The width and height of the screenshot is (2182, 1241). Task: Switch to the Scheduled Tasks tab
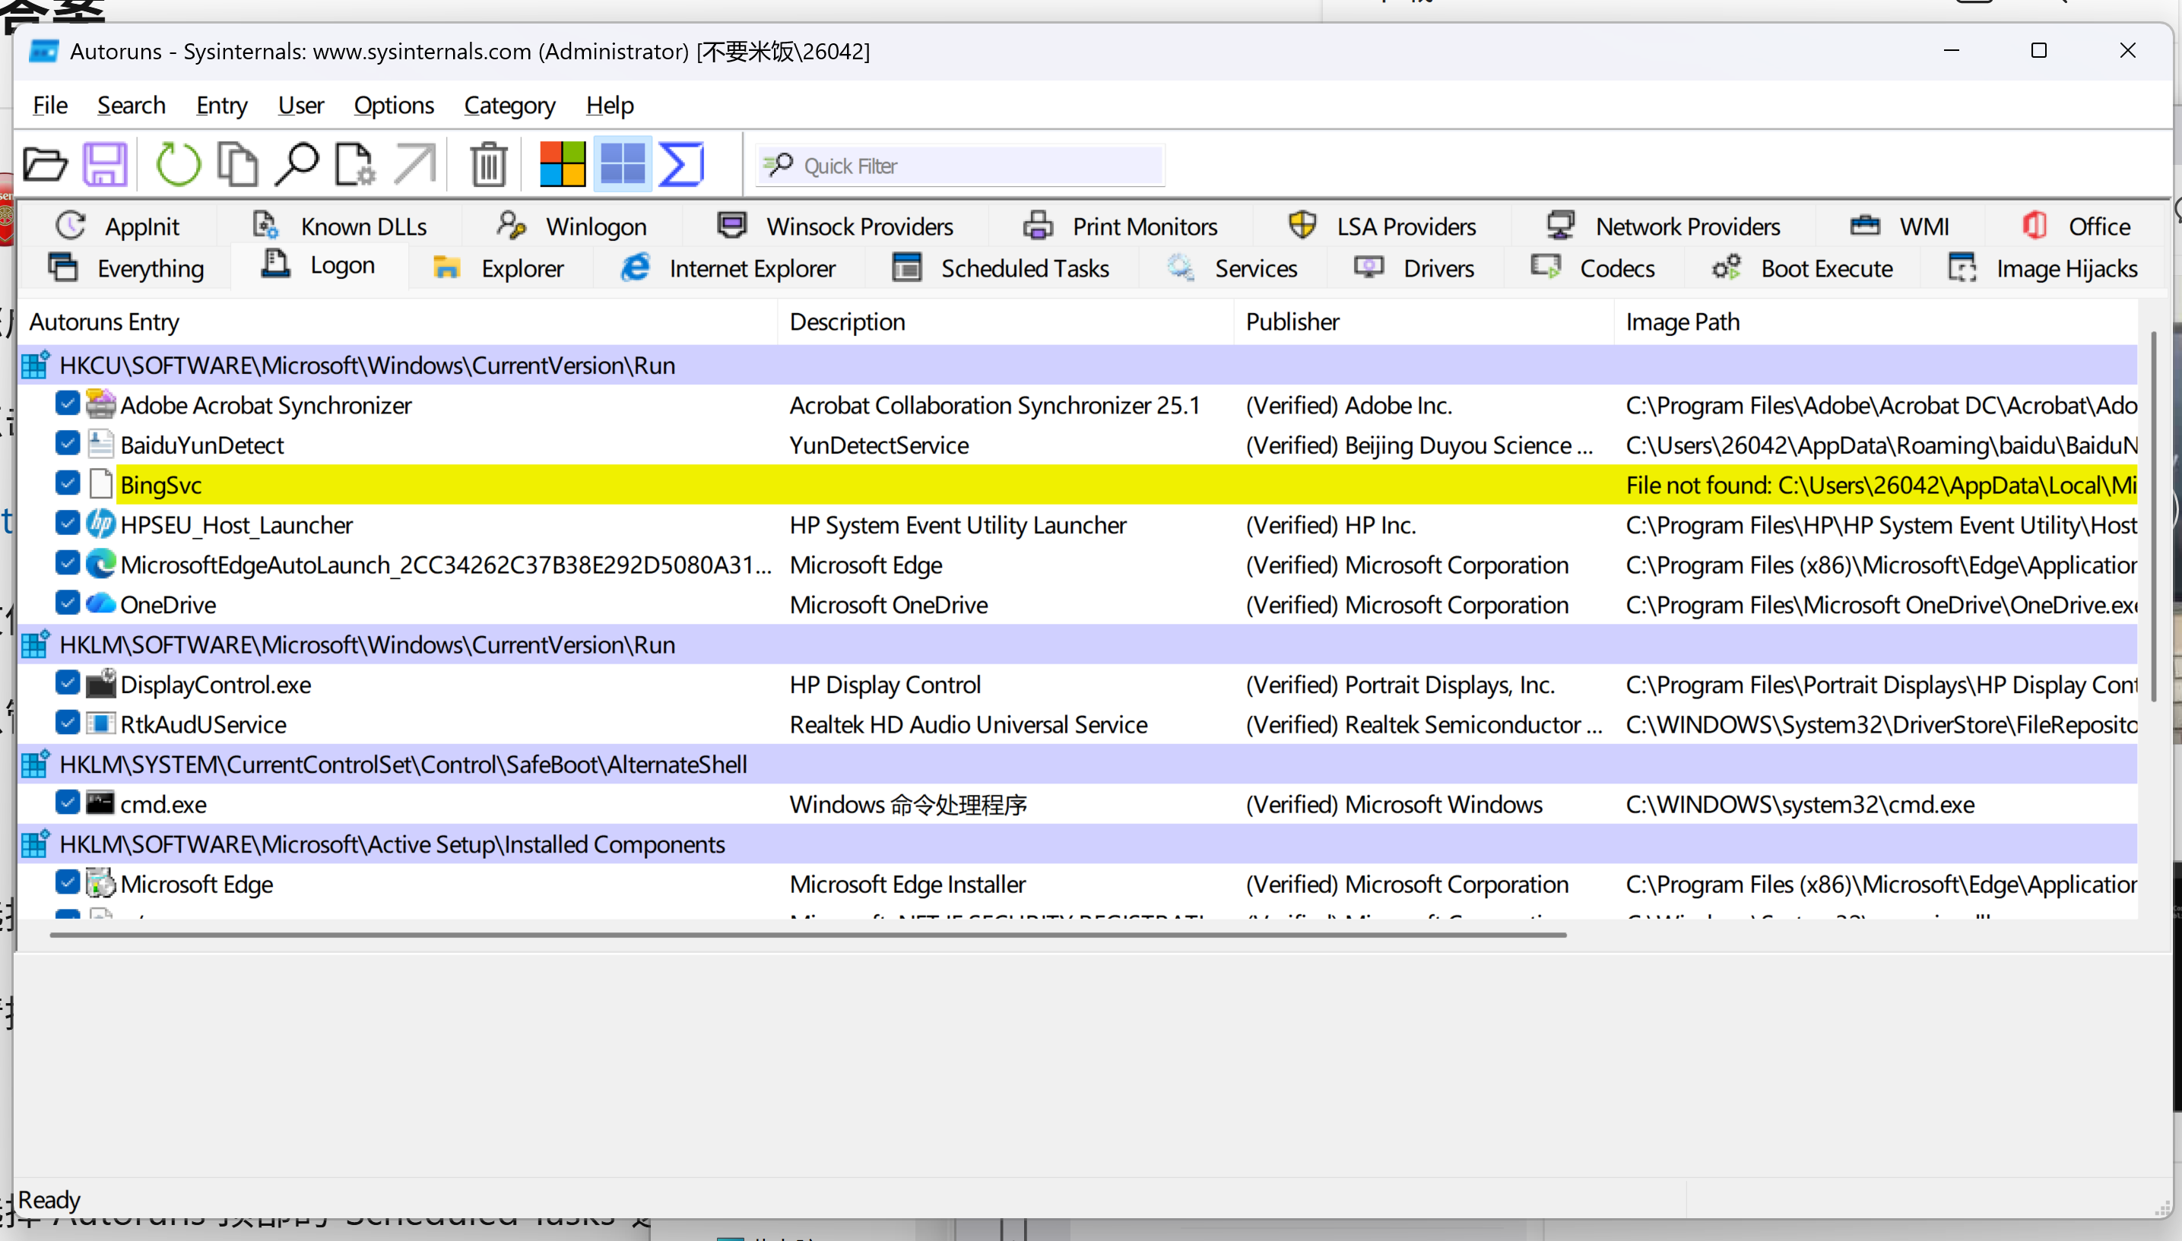click(1001, 268)
